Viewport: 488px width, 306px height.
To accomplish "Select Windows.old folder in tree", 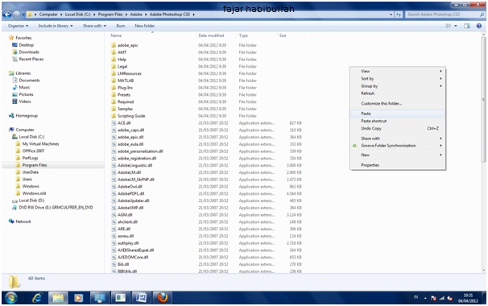I will (x=31, y=193).
